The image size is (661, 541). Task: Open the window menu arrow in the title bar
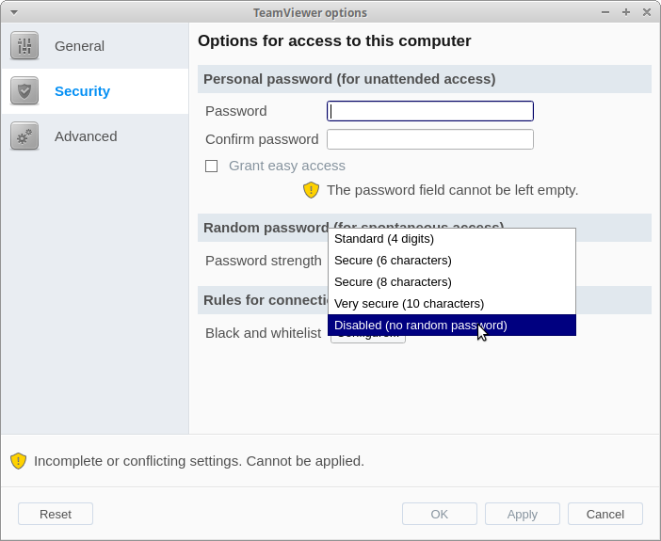point(14,12)
